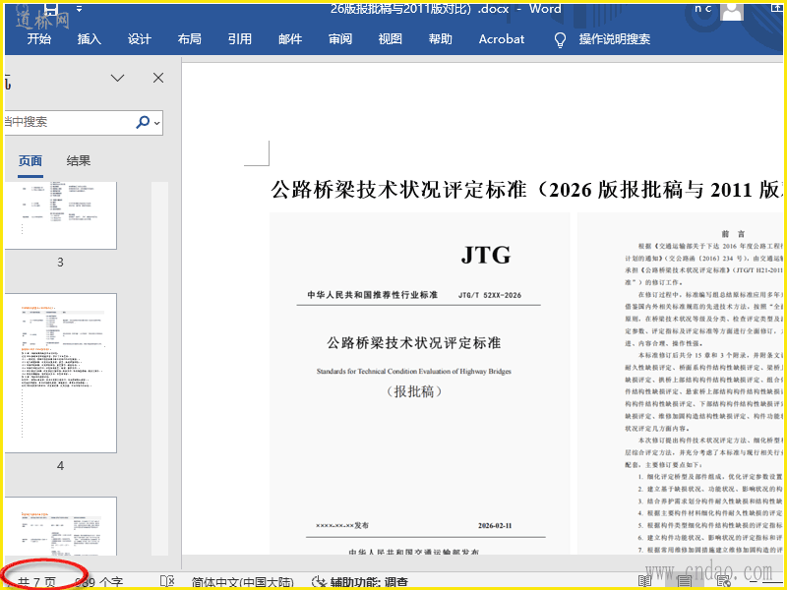787x590 pixels.
Task: Click the lightbulb Tell Me icon
Action: (x=561, y=39)
